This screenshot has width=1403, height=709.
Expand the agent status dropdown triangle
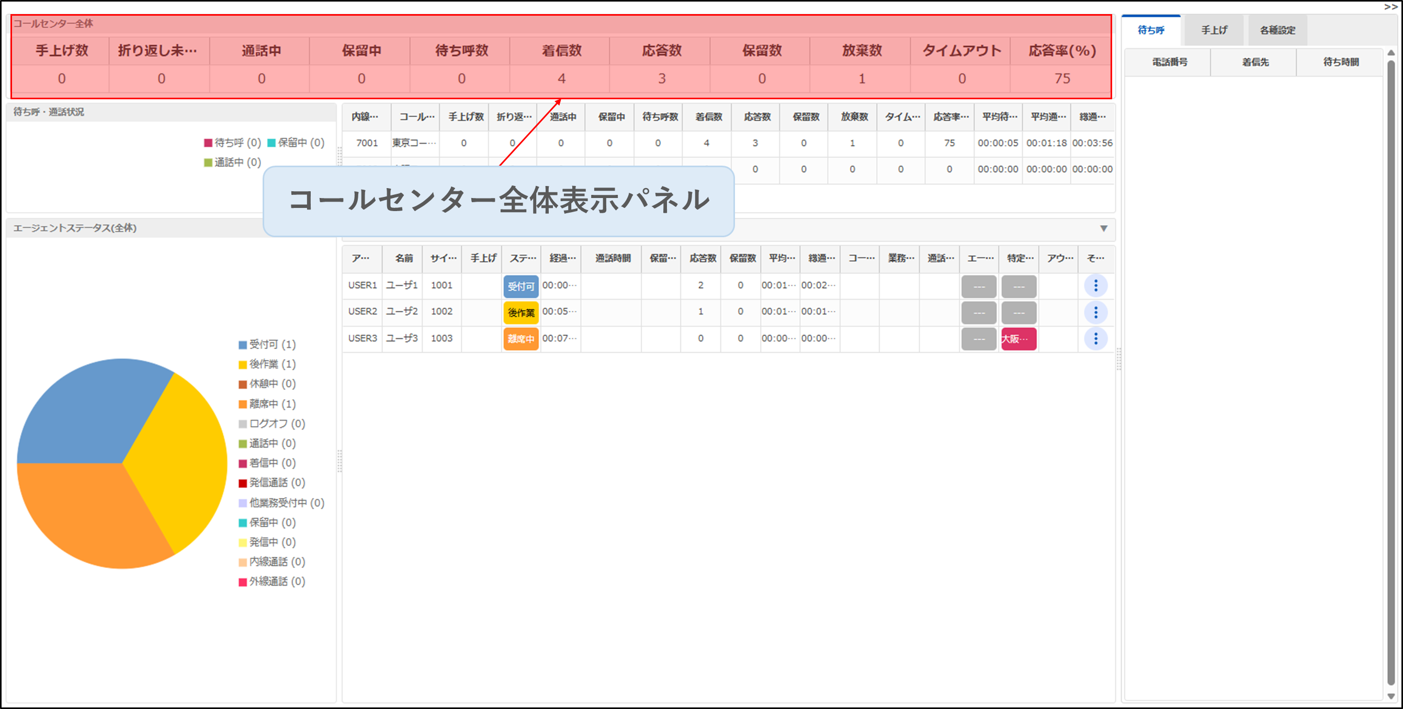pyautogui.click(x=1103, y=228)
